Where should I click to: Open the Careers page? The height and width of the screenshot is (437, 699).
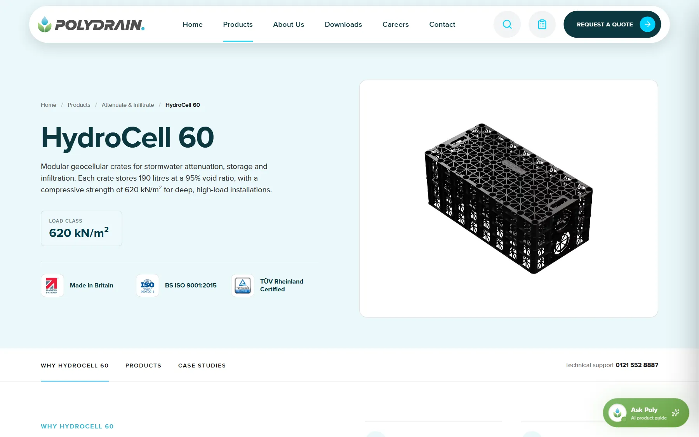tap(395, 24)
